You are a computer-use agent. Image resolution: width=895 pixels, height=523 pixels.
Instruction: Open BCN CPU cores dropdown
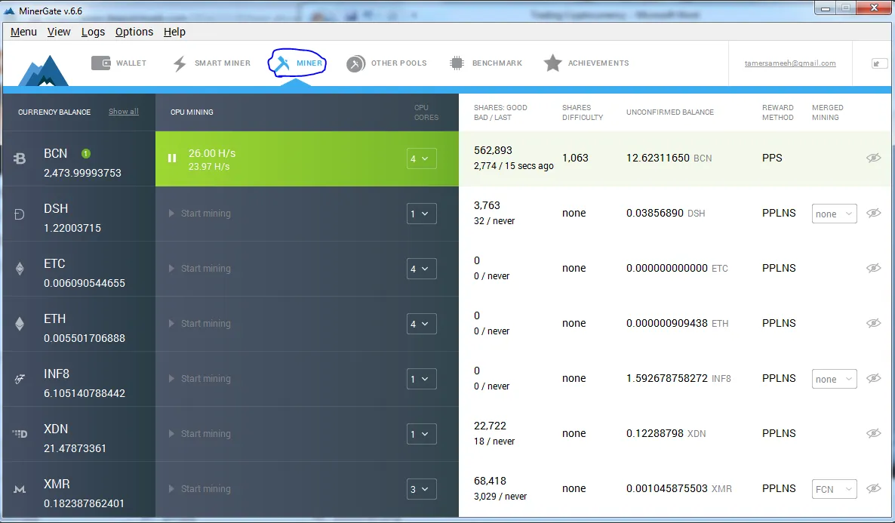pyautogui.click(x=421, y=158)
